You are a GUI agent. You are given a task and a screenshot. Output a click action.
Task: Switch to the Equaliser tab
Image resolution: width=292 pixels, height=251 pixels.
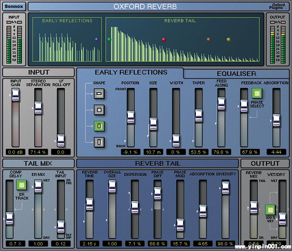click(x=236, y=74)
